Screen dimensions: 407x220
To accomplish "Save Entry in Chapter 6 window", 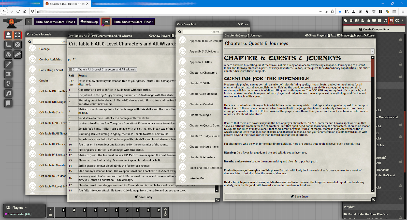I will pyautogui.click(x=299, y=197).
